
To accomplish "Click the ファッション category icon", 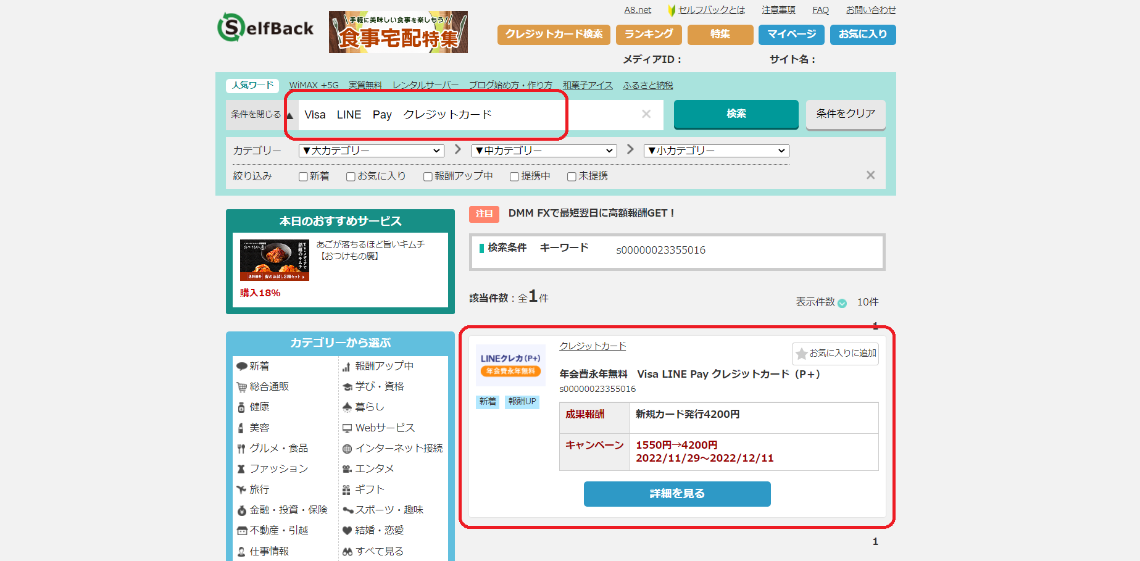I will click(x=242, y=469).
